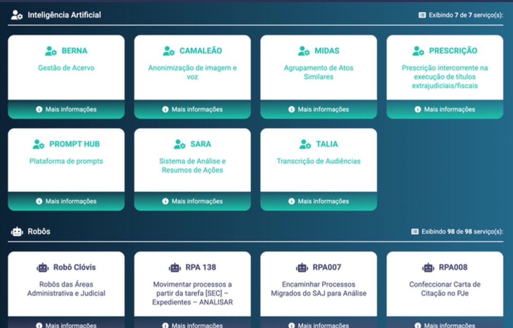Click the info icon in CAMALEÃO's Mais informações
The width and height of the screenshot is (513, 328).
tap(165, 109)
